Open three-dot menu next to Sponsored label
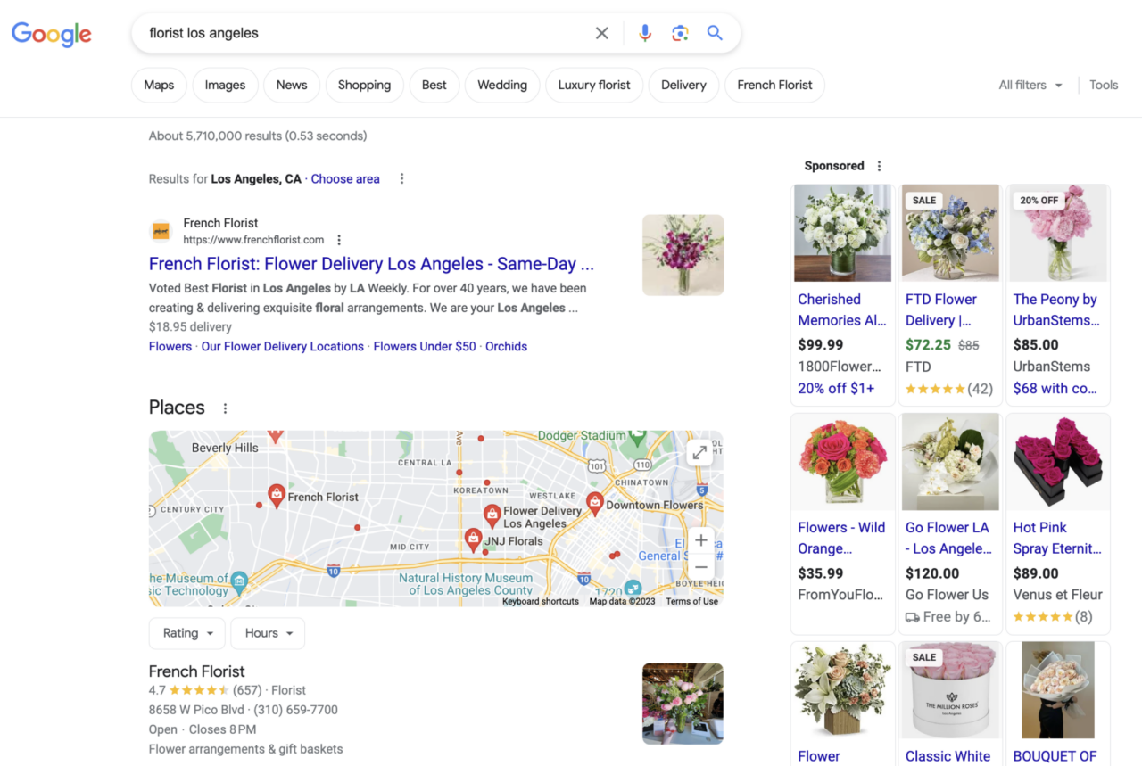The image size is (1142, 766). 879,166
